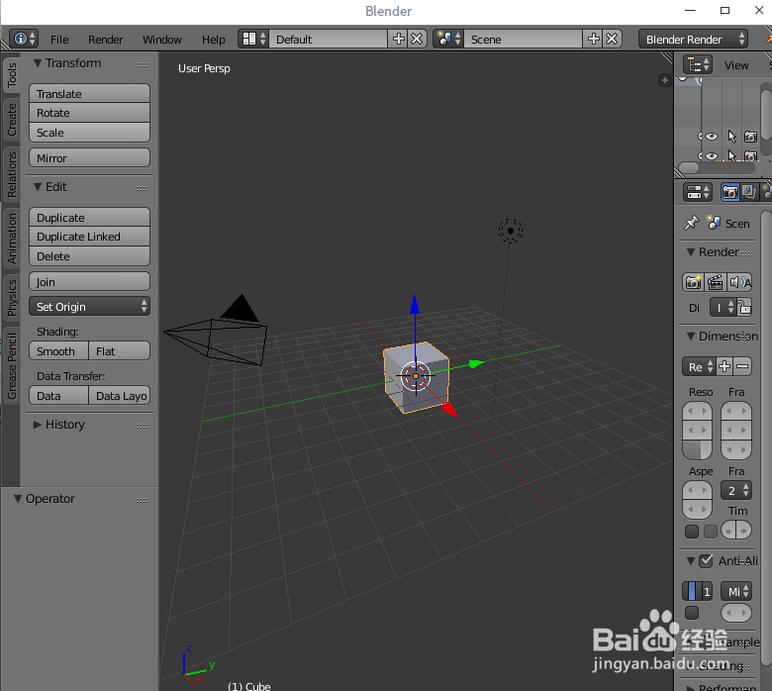Apply Smooth shading
Viewport: 772px width, 691px height.
pos(58,351)
